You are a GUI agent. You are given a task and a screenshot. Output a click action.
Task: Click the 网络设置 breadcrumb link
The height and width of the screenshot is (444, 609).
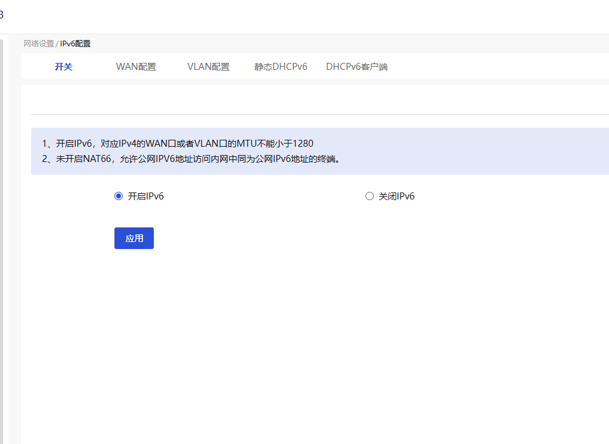point(39,44)
